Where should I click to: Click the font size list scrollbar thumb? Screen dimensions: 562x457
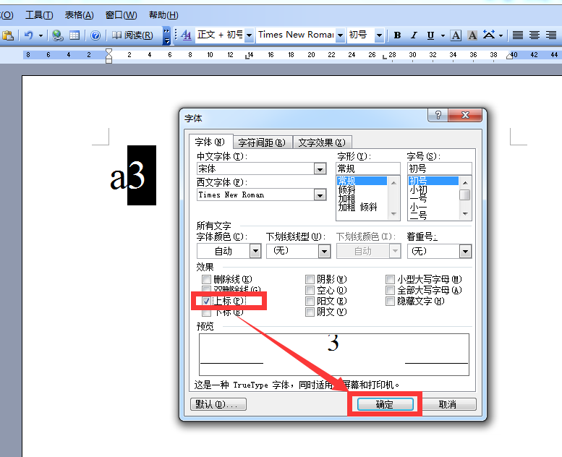[465, 195]
